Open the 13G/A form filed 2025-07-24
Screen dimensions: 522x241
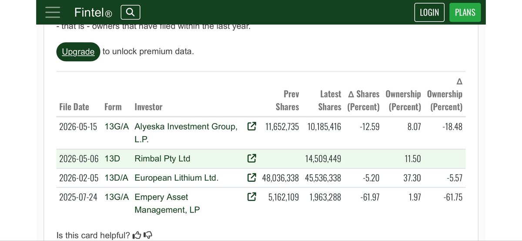point(117,197)
